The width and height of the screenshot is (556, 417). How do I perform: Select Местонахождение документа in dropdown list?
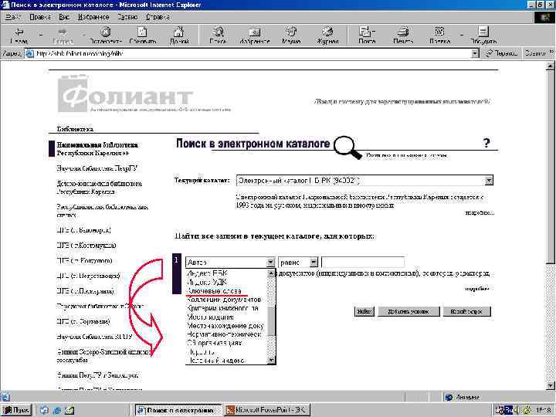(225, 326)
